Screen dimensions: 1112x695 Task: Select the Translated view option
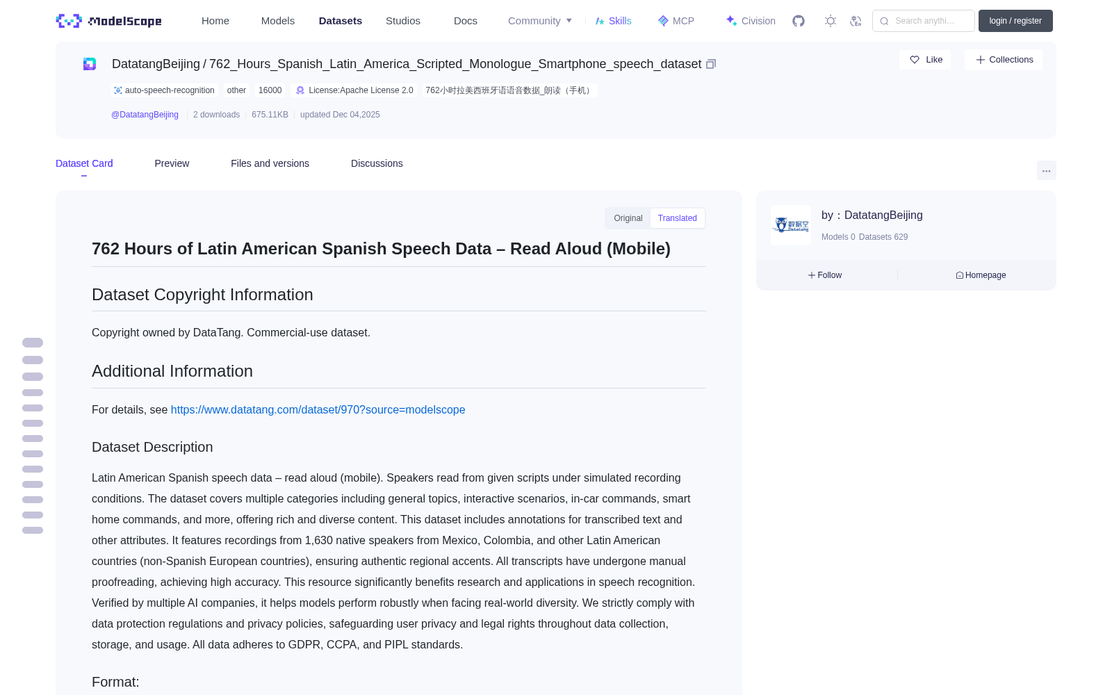(x=678, y=218)
